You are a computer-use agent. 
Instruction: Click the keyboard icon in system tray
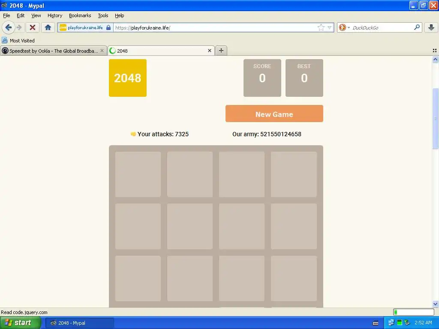pos(376,323)
